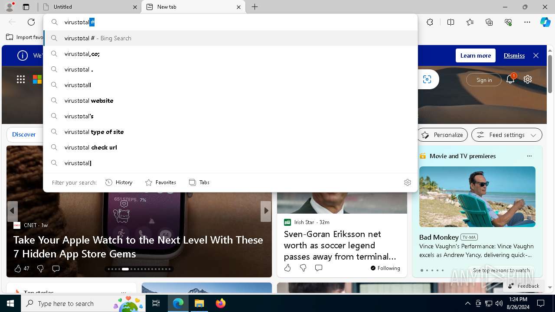This screenshot has width=555, height=312.
Task: Open the Feedback button
Action: (x=523, y=286)
